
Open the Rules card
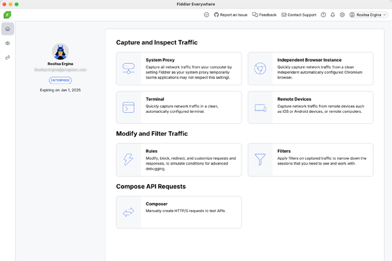[178, 159]
